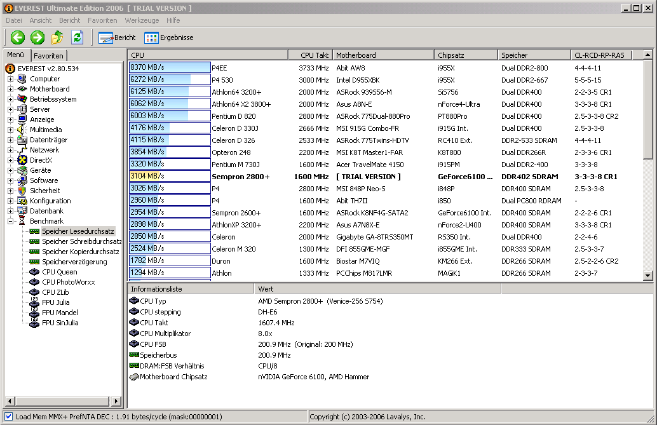This screenshot has height=425, width=657.
Task: Open the Ansicht menu
Action: (x=40, y=20)
